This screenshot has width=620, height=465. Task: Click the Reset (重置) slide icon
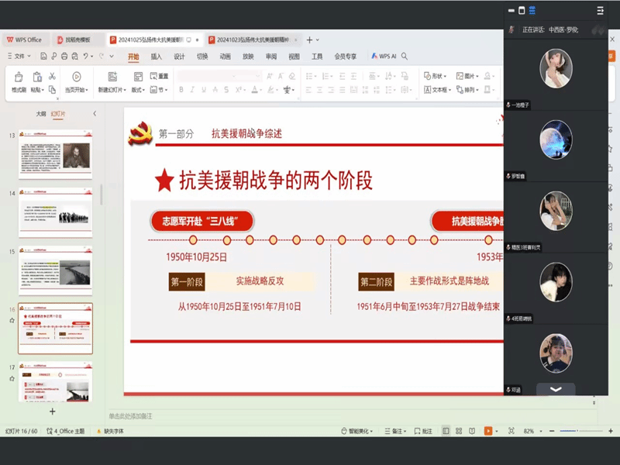click(x=157, y=76)
